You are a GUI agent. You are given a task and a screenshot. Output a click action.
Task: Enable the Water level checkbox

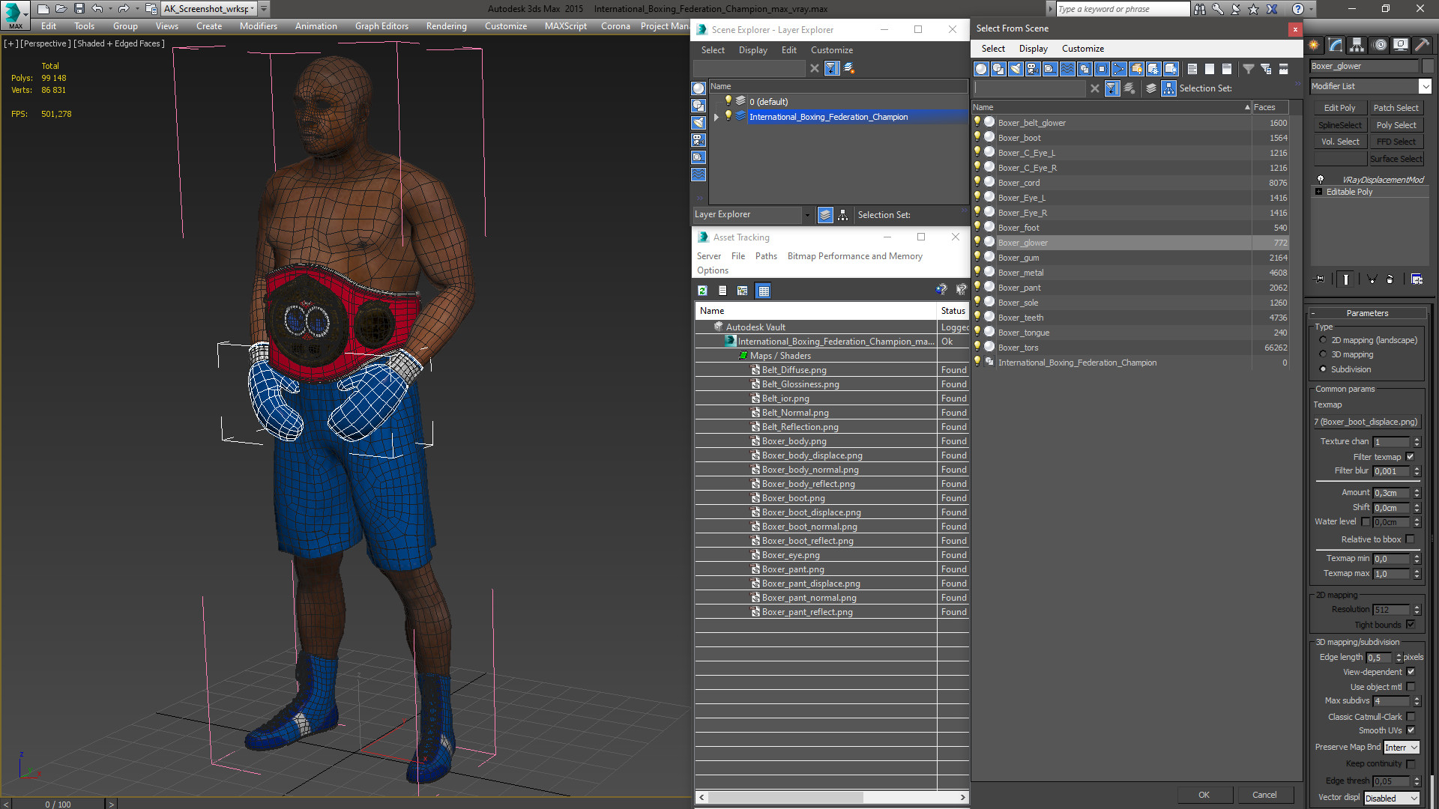[1366, 522]
